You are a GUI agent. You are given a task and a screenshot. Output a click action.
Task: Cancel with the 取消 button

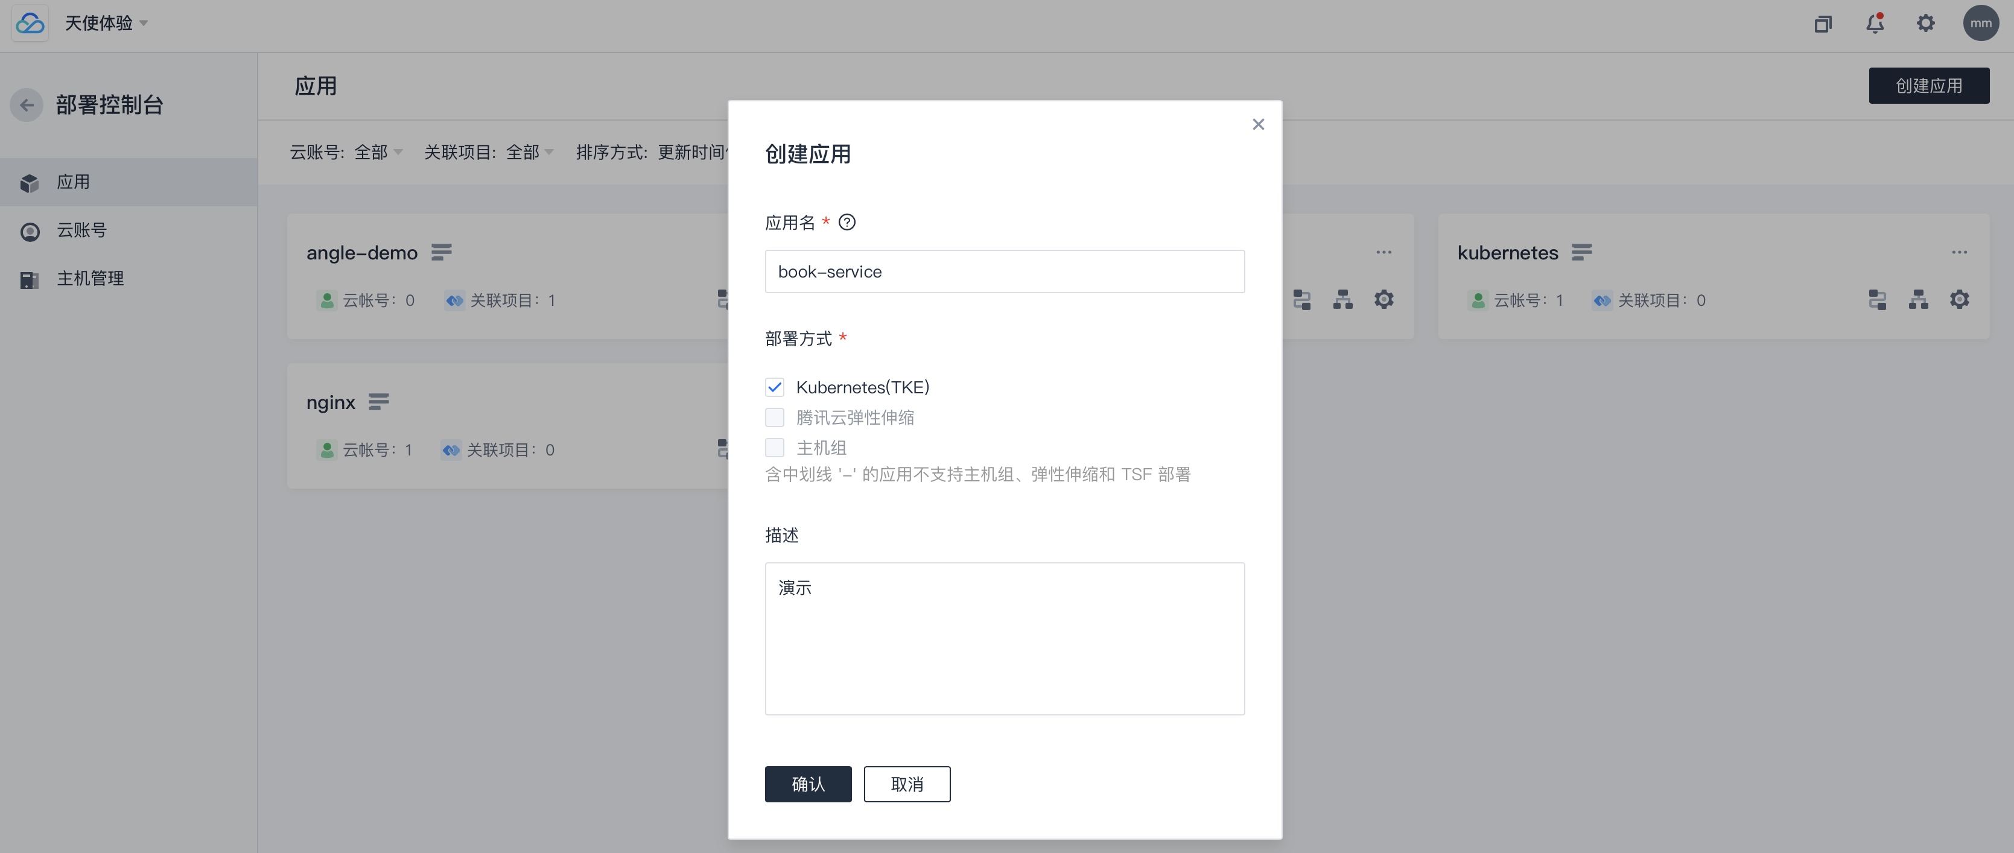(907, 784)
